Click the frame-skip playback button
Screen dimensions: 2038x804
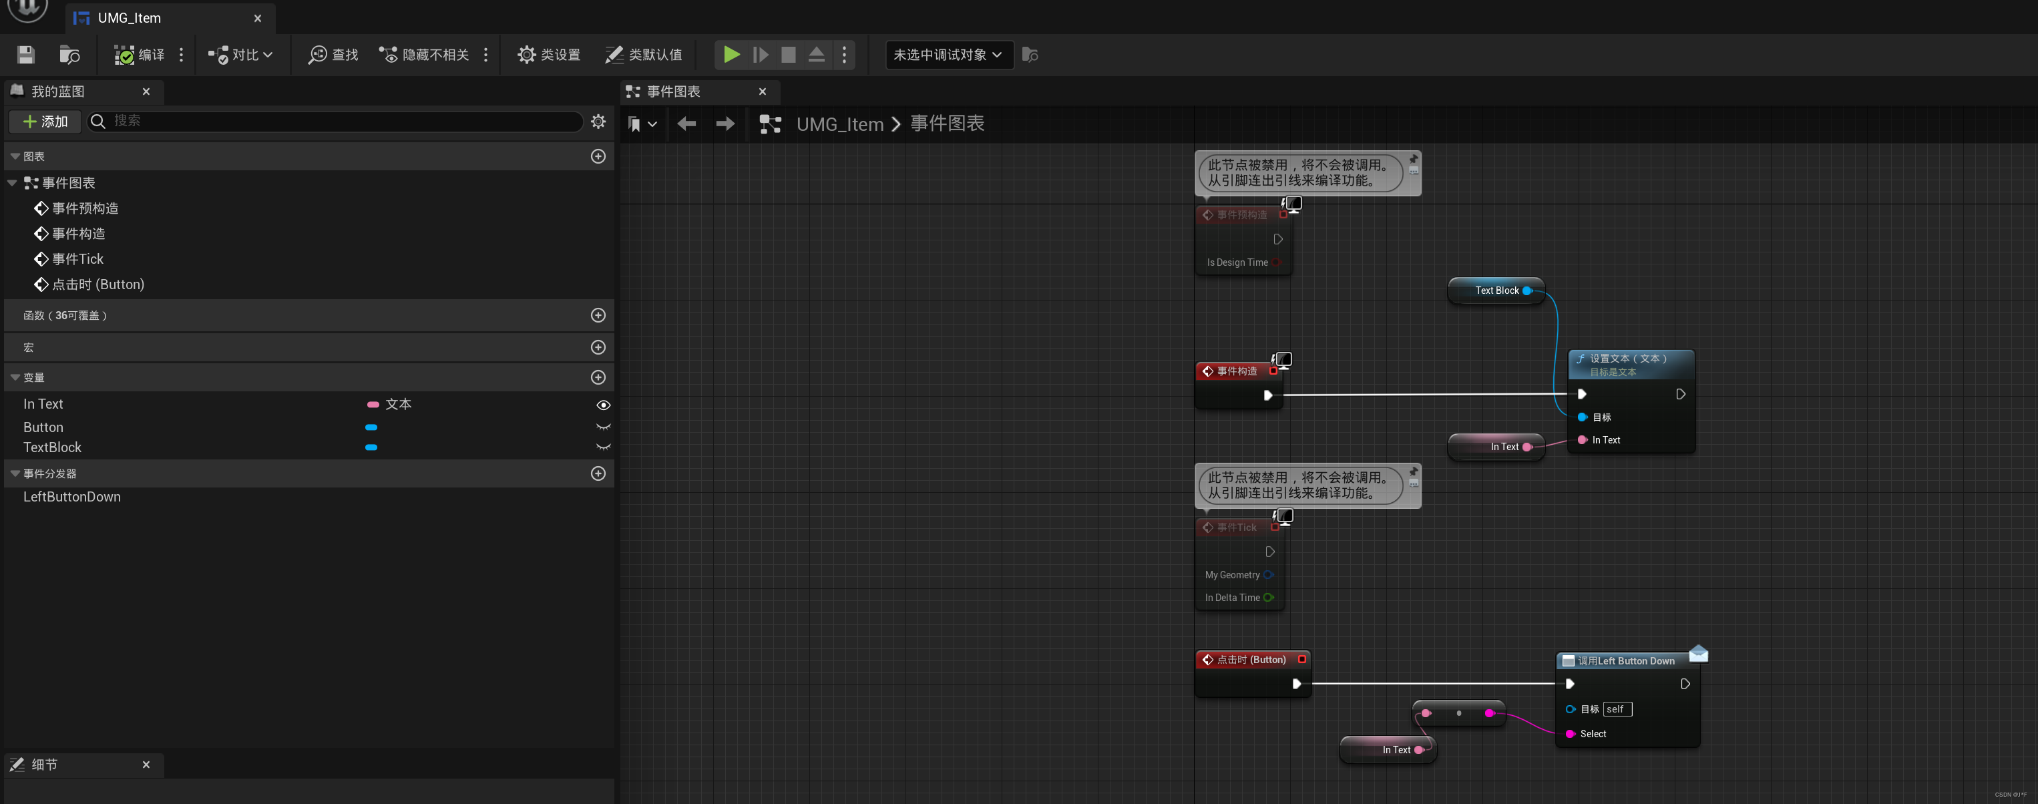coord(761,55)
